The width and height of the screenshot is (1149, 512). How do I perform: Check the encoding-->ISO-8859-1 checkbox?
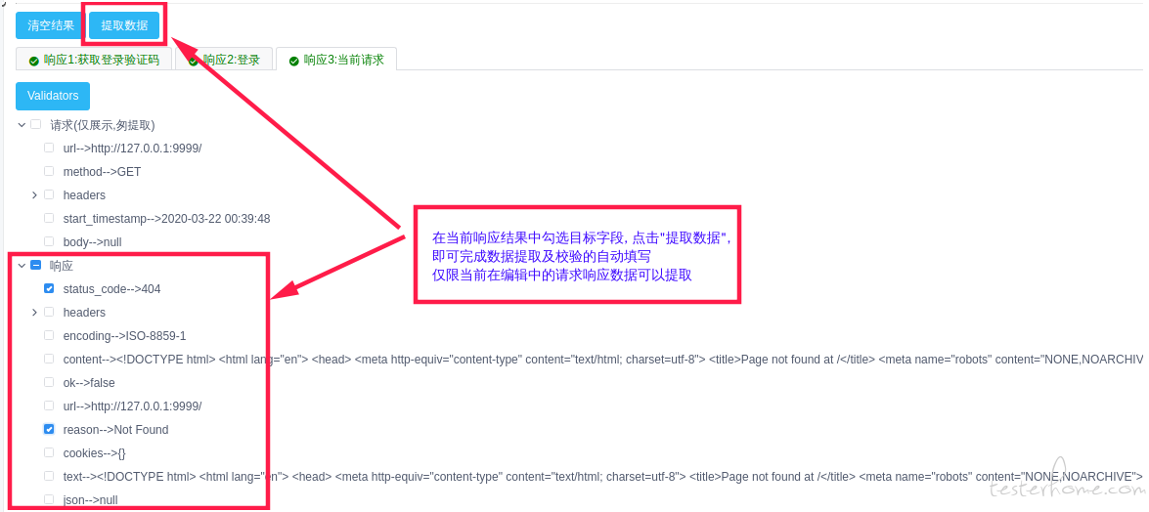[x=49, y=335]
